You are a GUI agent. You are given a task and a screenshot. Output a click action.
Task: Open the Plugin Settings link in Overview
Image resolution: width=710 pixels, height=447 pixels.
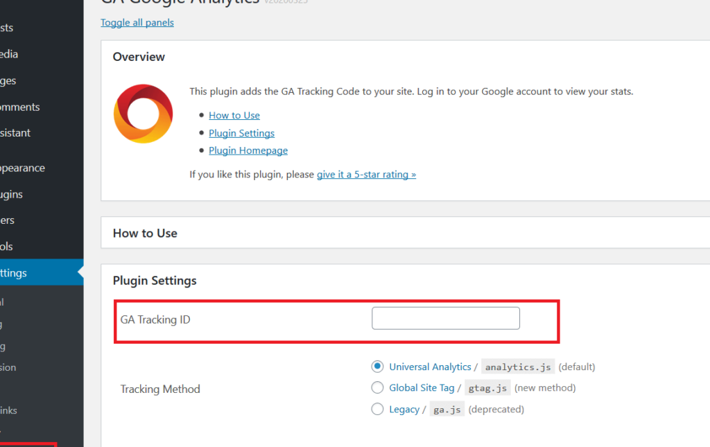(241, 133)
